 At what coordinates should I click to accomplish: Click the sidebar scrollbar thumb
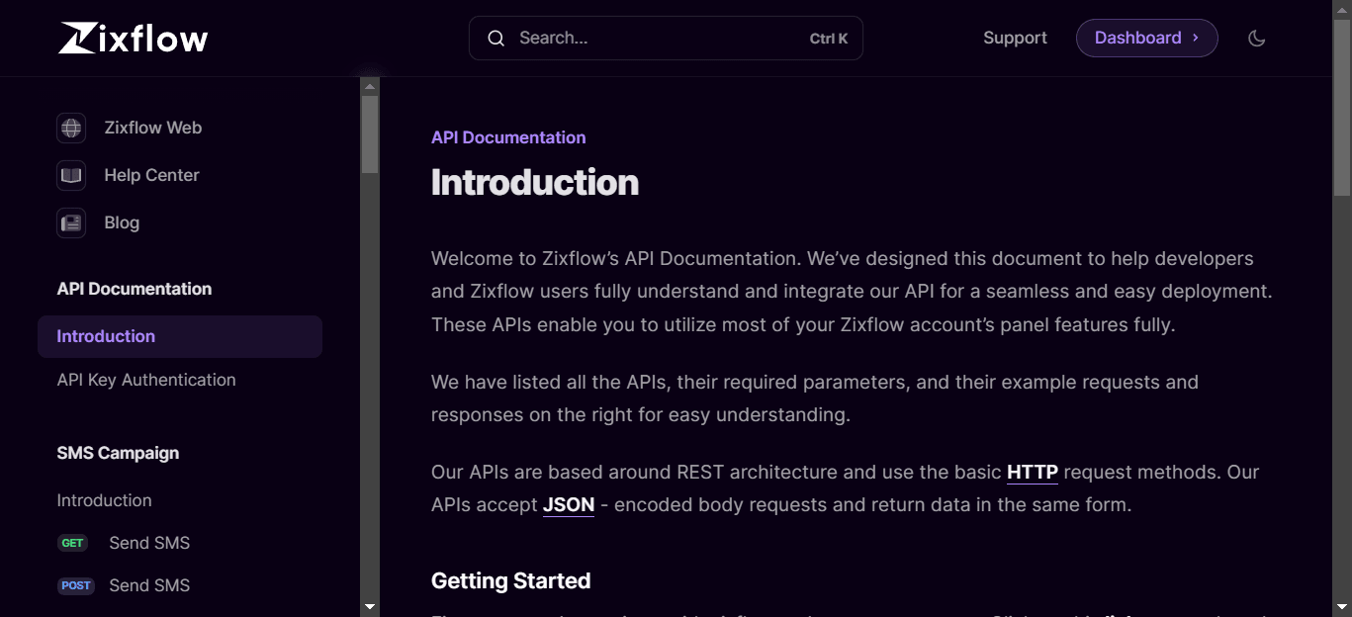[370, 133]
